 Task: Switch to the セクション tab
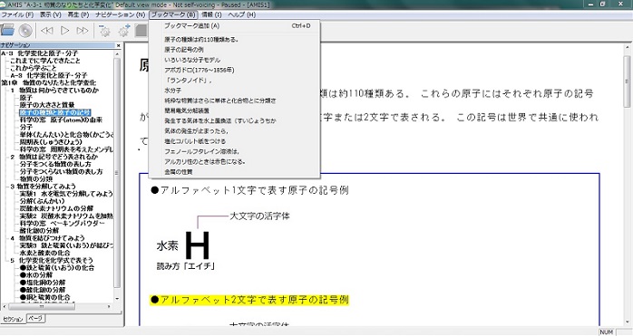click(13, 319)
